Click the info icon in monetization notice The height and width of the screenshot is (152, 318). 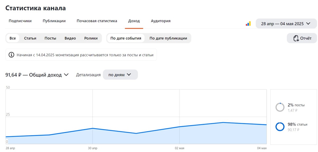(11, 55)
